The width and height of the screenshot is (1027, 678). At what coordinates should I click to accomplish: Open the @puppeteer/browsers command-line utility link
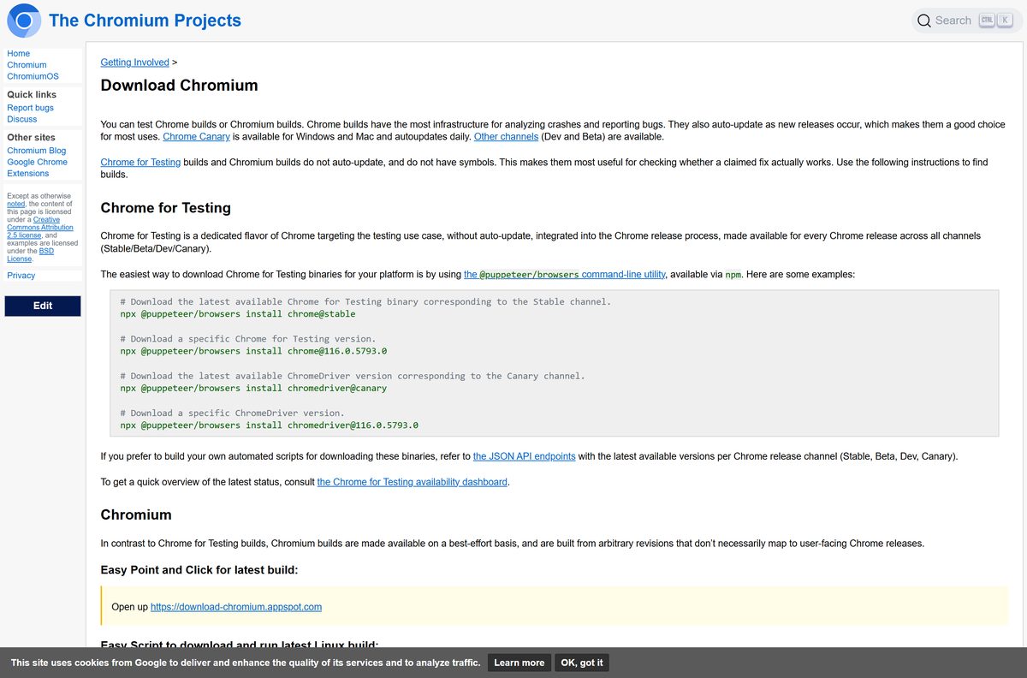click(564, 275)
